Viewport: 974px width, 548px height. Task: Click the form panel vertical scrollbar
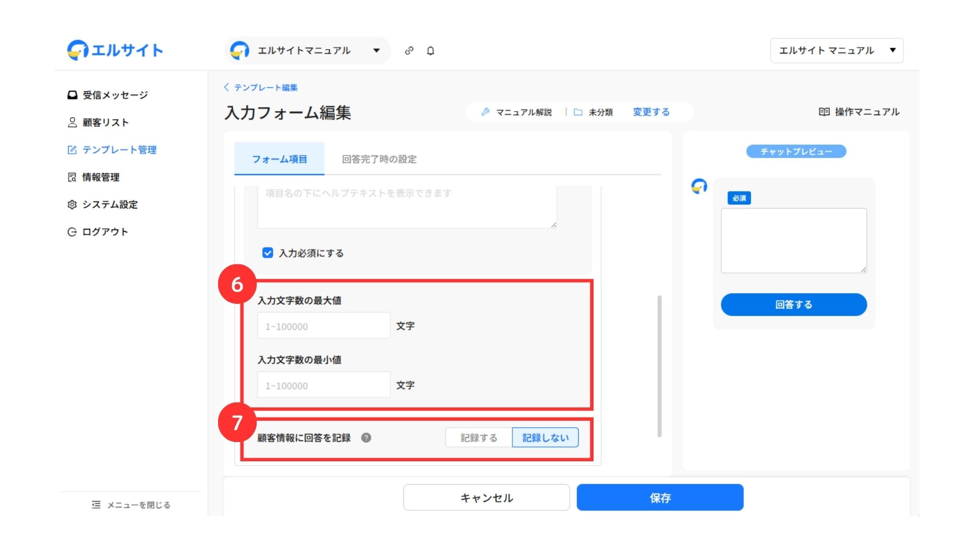pos(659,365)
